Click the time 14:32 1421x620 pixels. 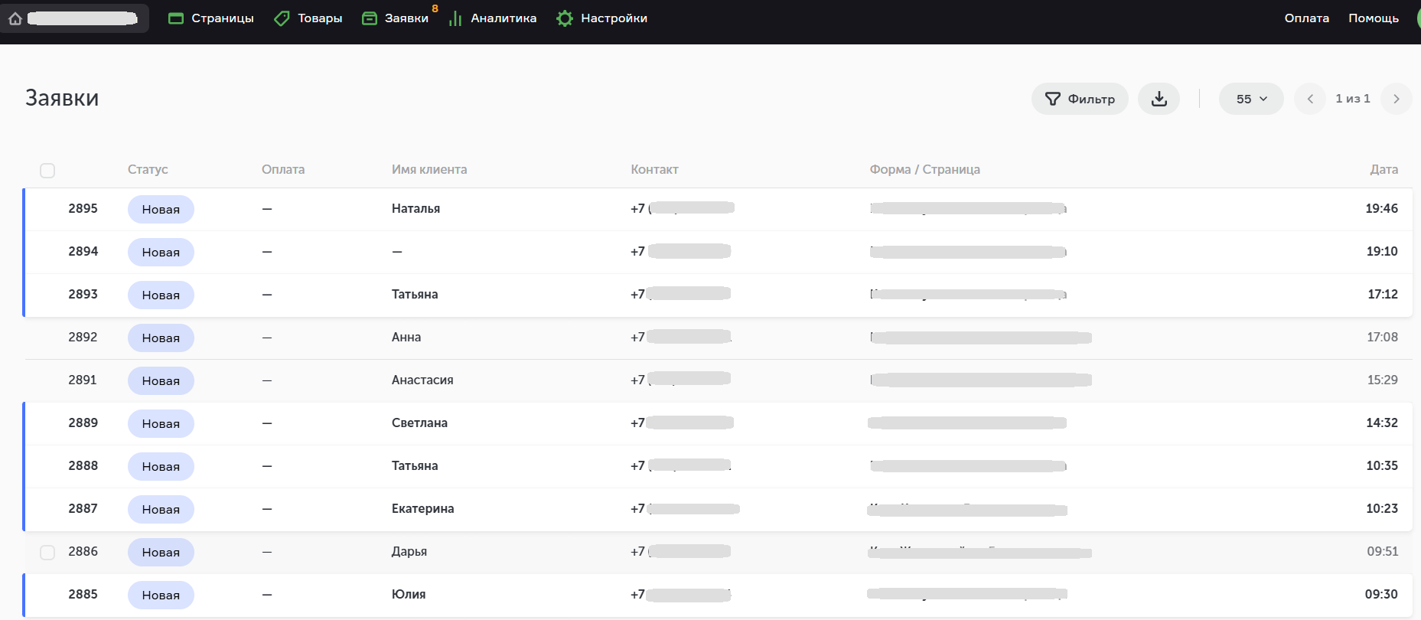click(x=1382, y=423)
